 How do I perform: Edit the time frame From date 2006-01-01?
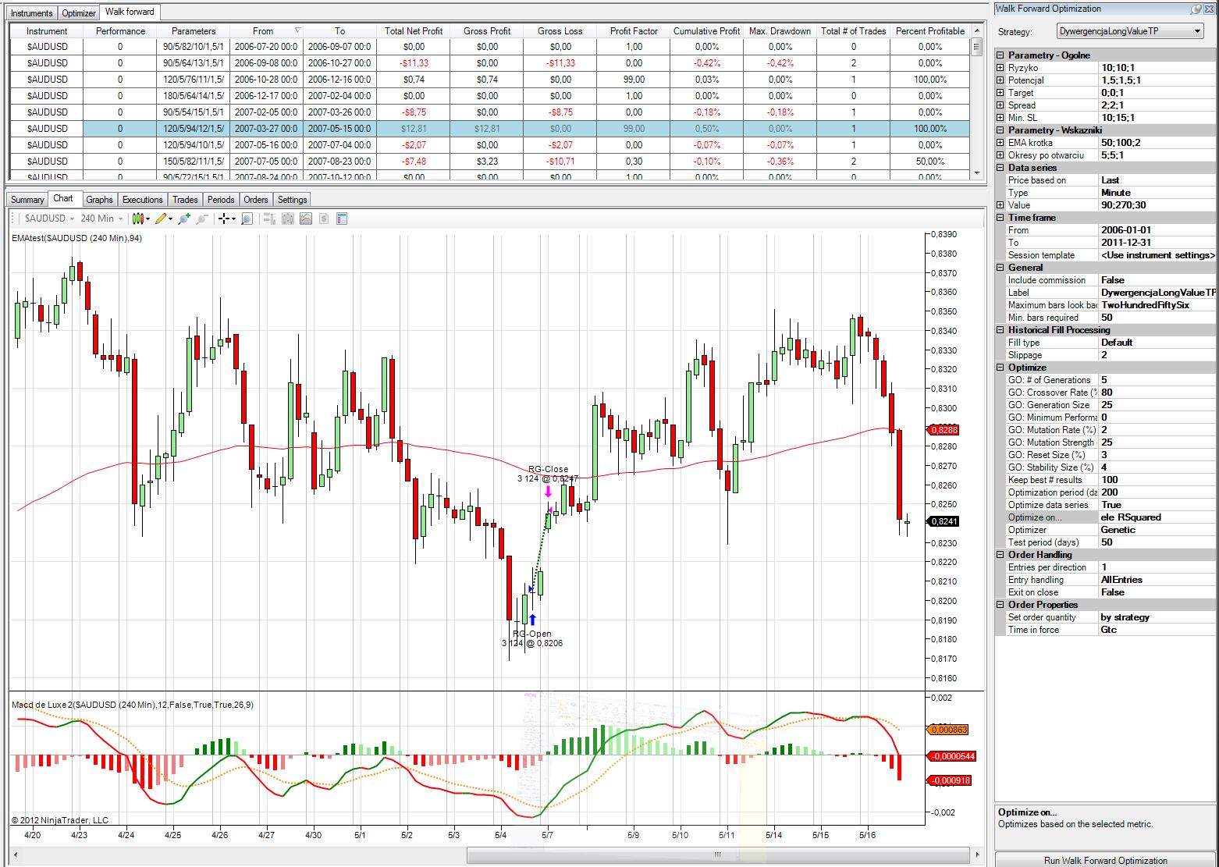coord(1157,230)
